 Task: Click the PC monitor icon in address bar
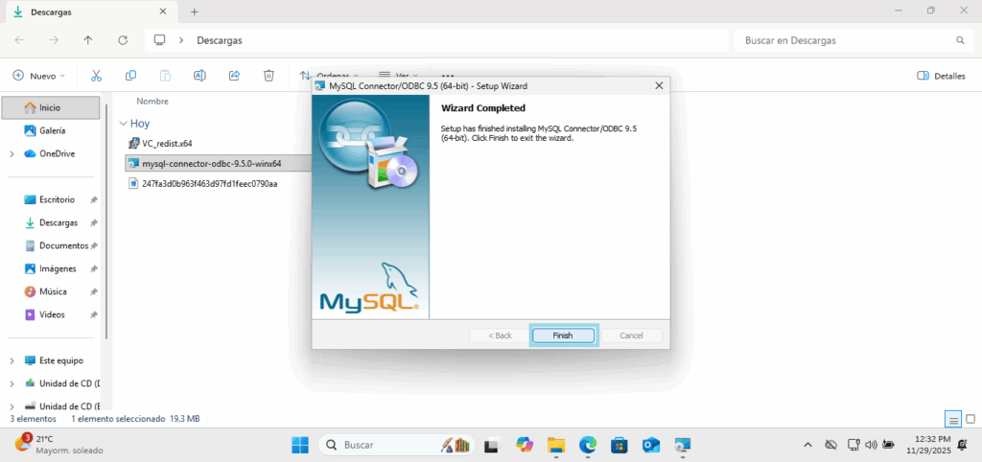(160, 40)
